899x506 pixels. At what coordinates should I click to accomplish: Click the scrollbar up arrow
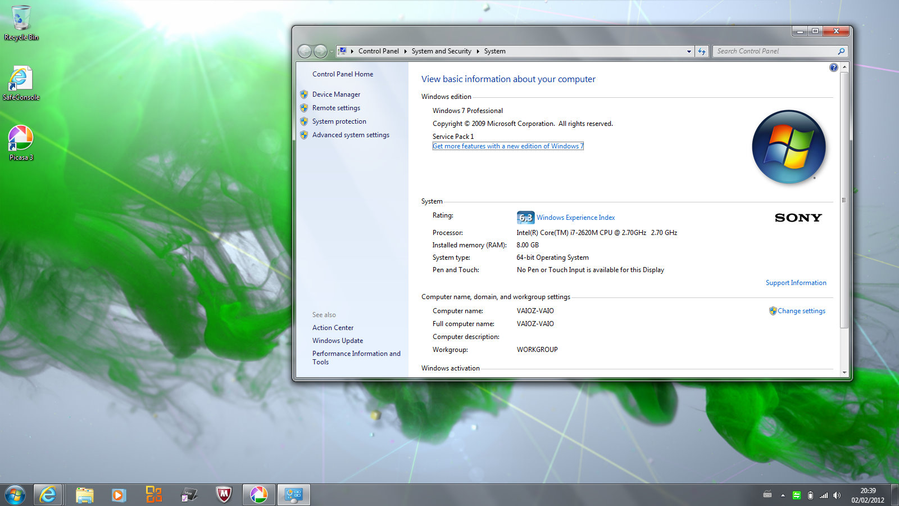pyautogui.click(x=844, y=67)
